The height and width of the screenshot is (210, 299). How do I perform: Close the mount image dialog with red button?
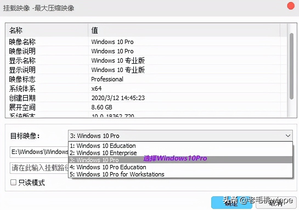[291, 6]
